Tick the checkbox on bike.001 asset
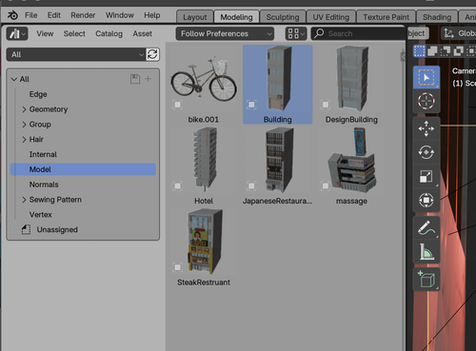The width and height of the screenshot is (476, 351). pos(178,105)
